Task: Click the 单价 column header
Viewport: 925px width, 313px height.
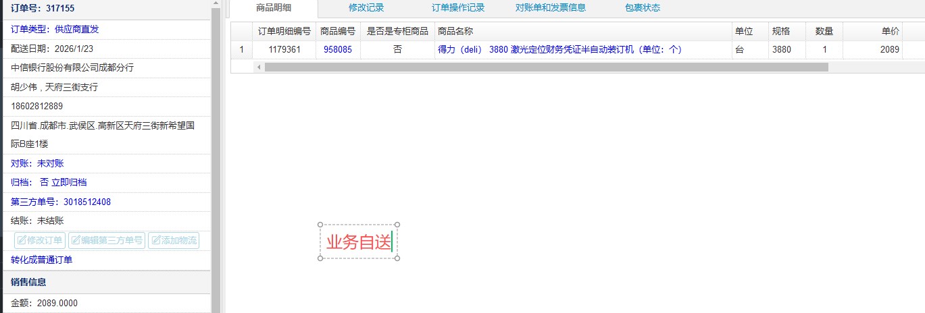Action: pos(890,31)
